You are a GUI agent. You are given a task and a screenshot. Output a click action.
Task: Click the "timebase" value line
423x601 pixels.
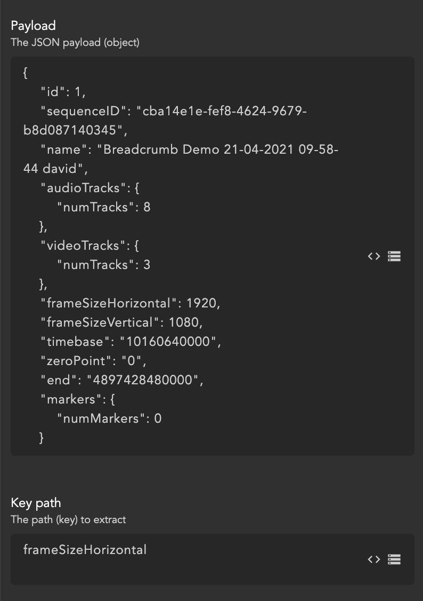point(131,342)
